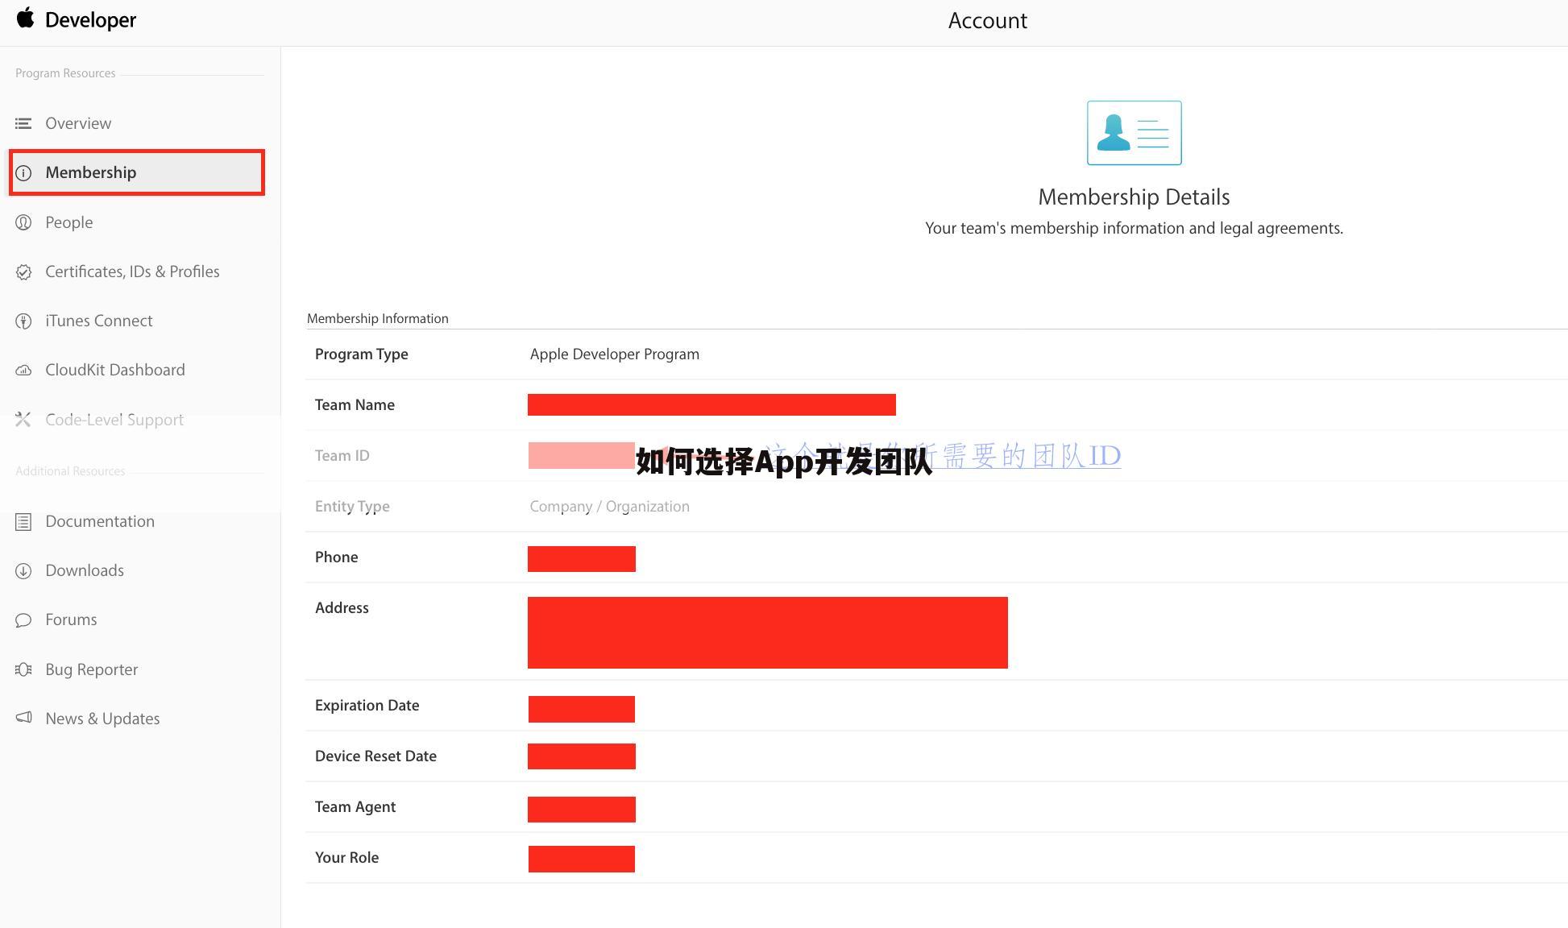Click the CloudKit cloud icon
The width and height of the screenshot is (1568, 928).
click(23, 371)
